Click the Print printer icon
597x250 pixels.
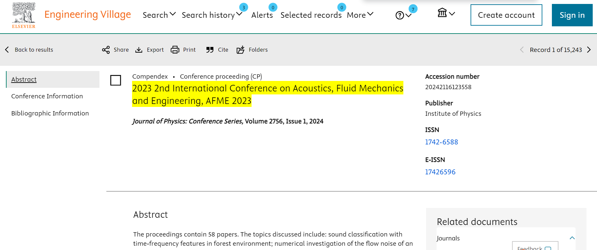[x=175, y=50]
